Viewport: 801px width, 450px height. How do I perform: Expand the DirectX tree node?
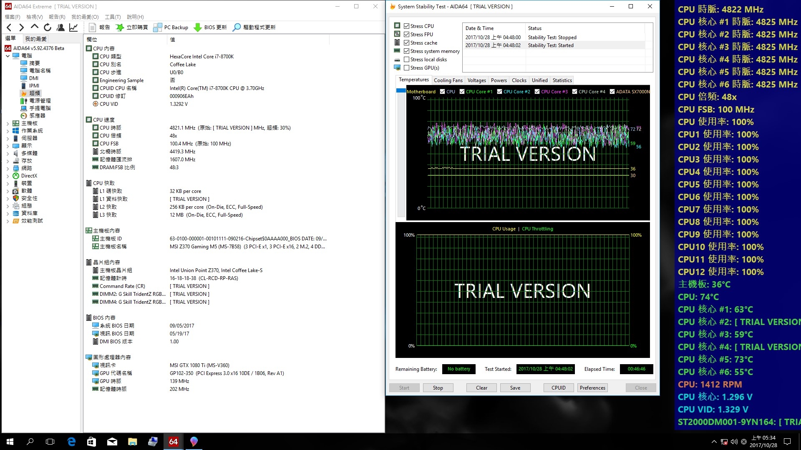[8, 176]
